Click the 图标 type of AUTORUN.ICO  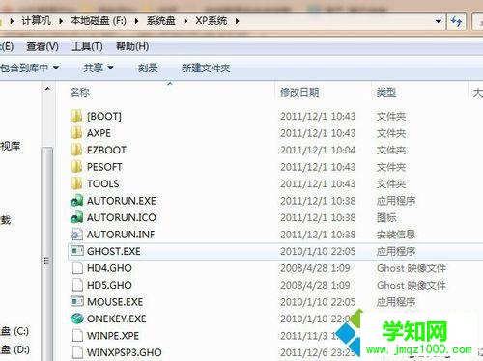(x=386, y=217)
